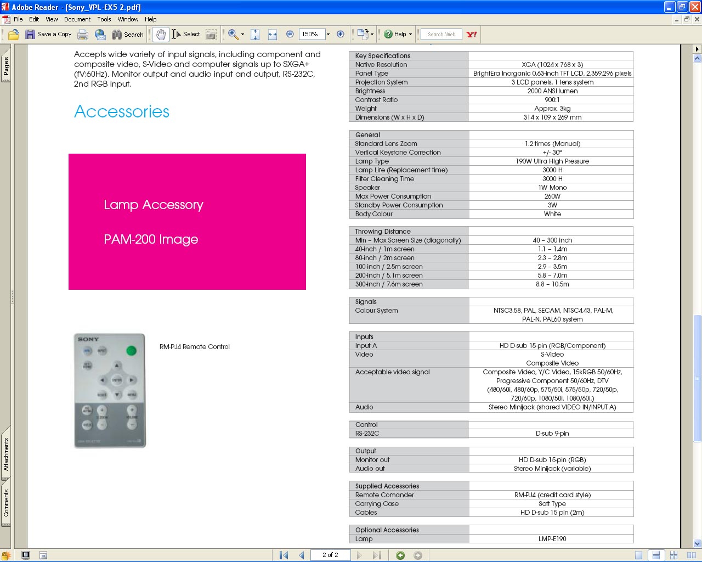This screenshot has width=702, height=562.
Task: Click the Open file folder icon
Action: pyautogui.click(x=14, y=35)
